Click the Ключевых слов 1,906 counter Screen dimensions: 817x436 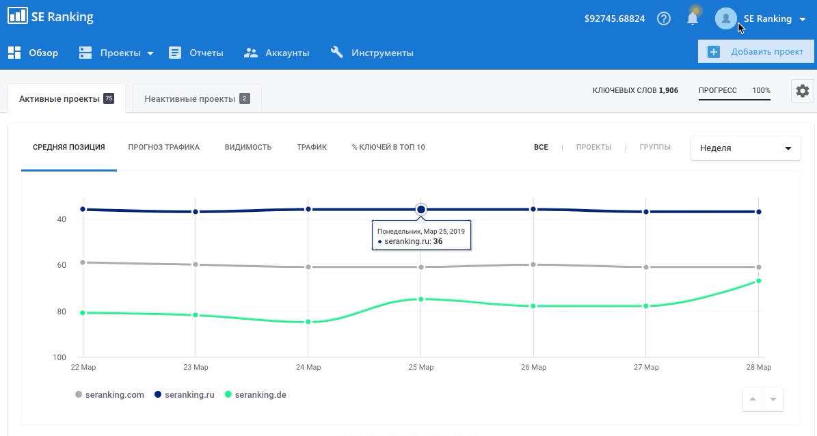pos(635,91)
